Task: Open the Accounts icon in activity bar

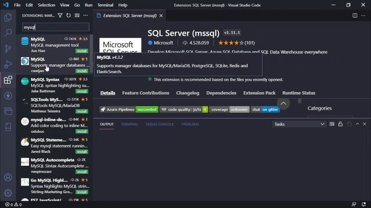Action: [8, 177]
